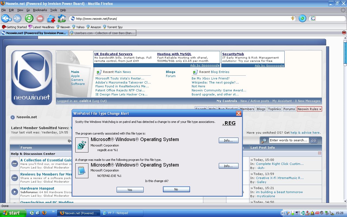347x217 pixels.
Task: Open the Neowin Rules dropdown
Action: [309, 109]
